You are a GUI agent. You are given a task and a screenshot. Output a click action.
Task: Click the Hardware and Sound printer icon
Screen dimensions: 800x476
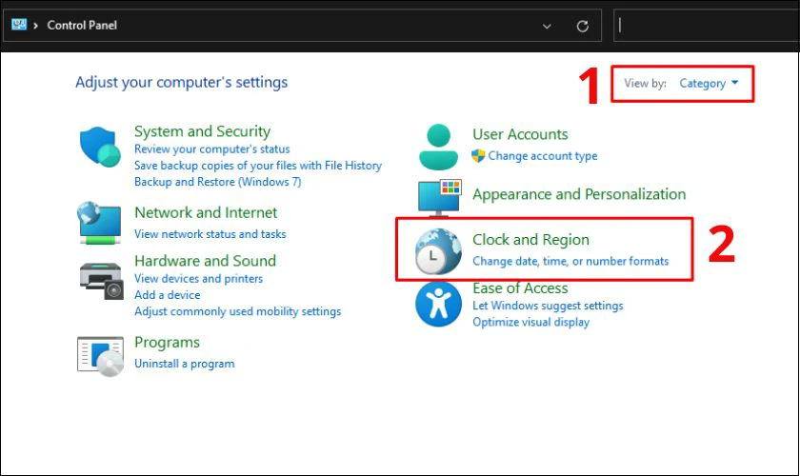[x=102, y=281]
